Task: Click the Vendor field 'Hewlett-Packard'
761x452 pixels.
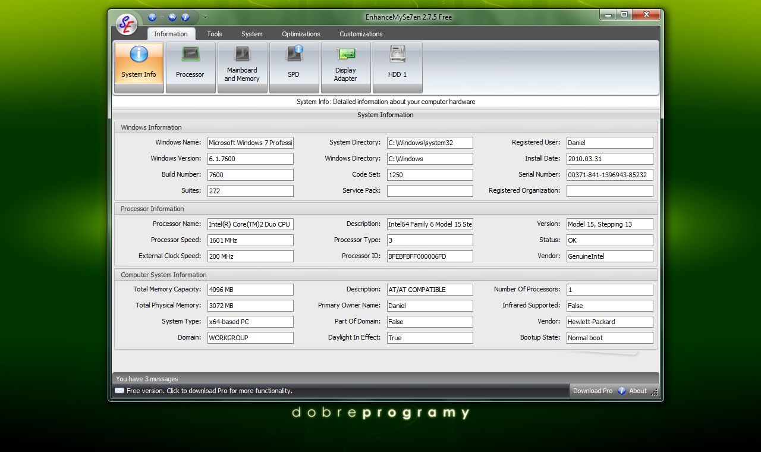Action: [609, 322]
